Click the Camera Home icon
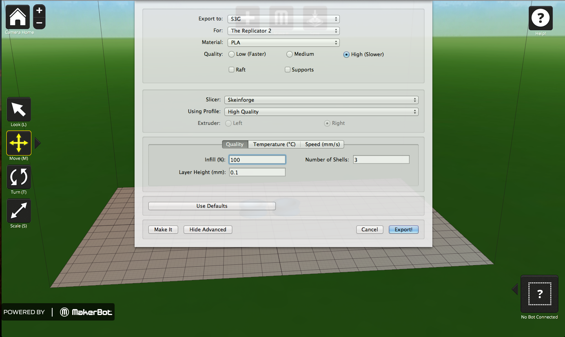The height and width of the screenshot is (337, 565). tap(18, 17)
